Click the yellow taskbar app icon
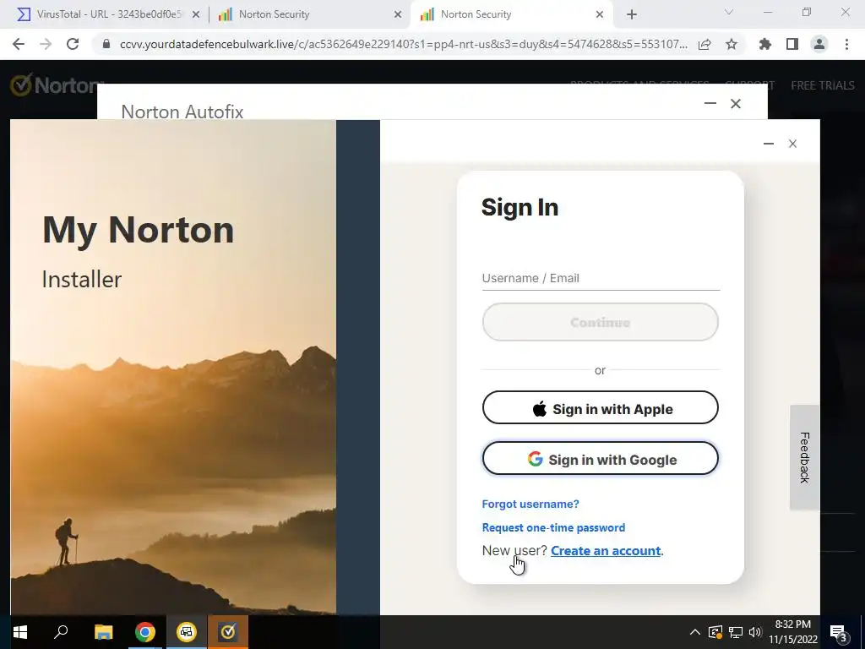865x649 pixels. click(187, 632)
